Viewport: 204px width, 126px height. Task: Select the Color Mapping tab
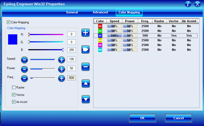[129, 12]
